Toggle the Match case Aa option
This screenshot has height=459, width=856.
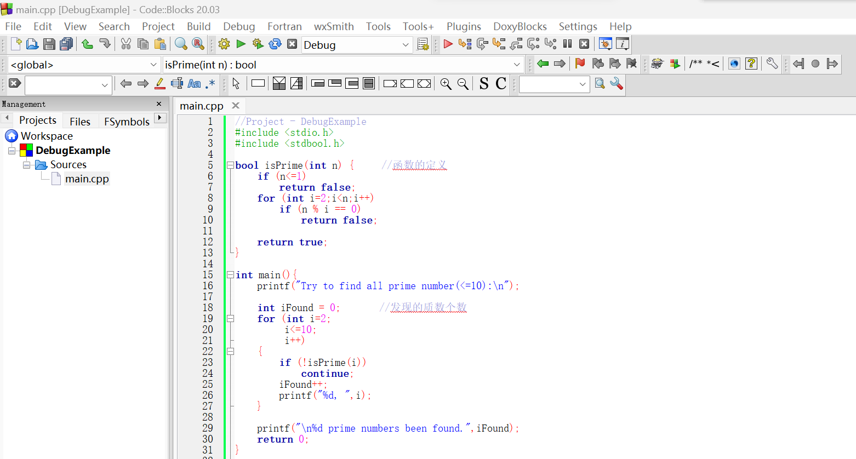194,84
